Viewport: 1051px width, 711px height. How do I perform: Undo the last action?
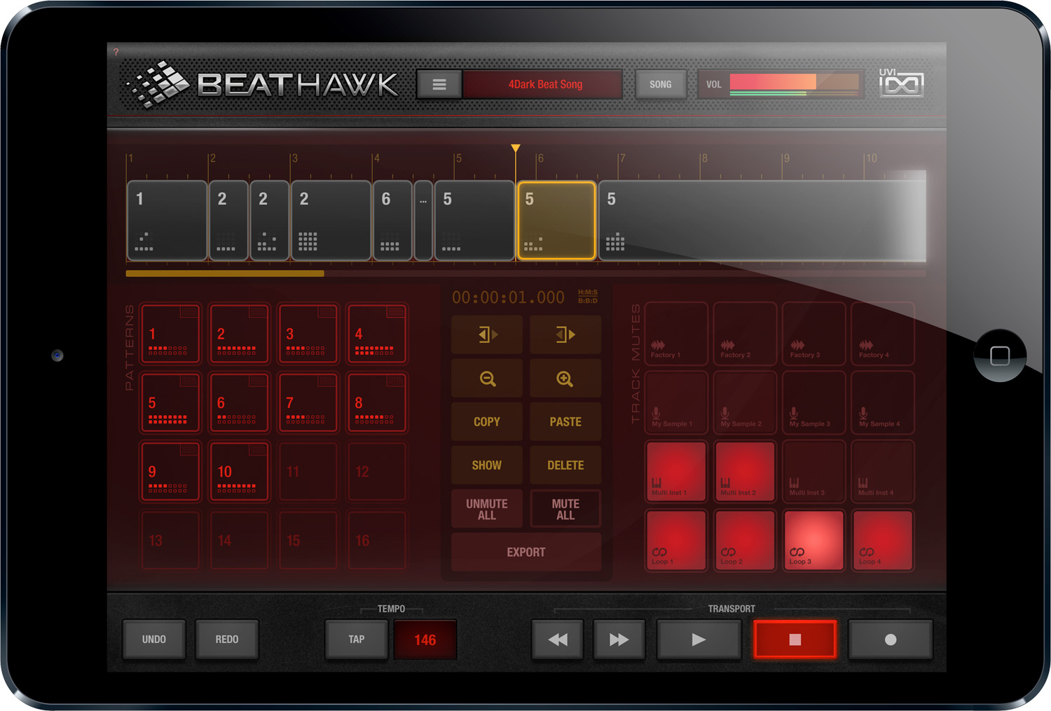point(154,639)
